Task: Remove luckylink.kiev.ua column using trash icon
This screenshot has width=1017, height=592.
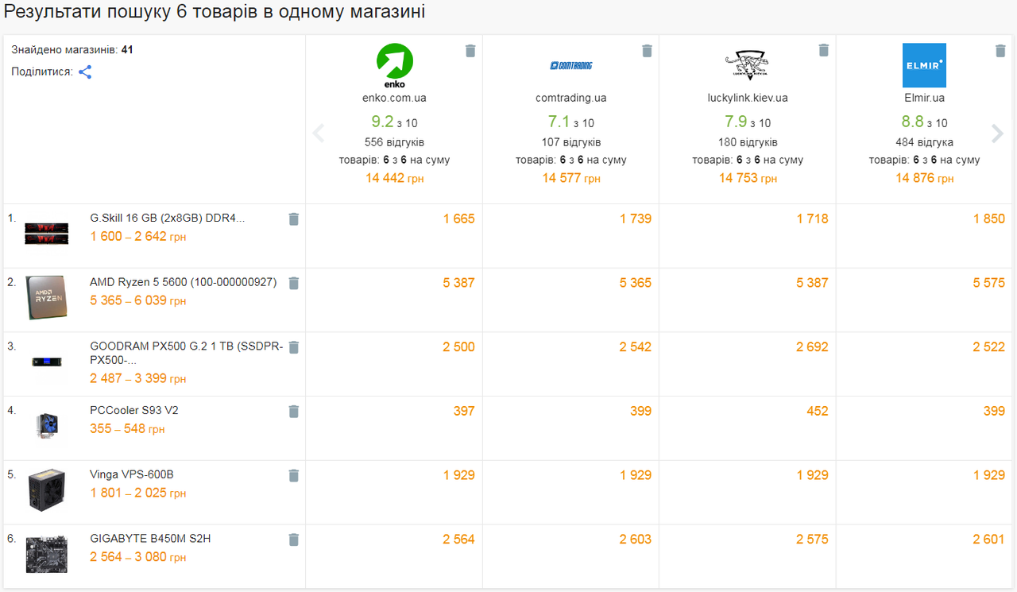Action: click(824, 51)
